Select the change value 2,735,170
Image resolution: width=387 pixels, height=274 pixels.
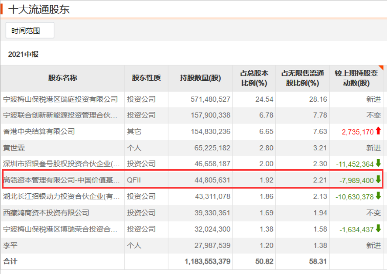click(x=358, y=132)
